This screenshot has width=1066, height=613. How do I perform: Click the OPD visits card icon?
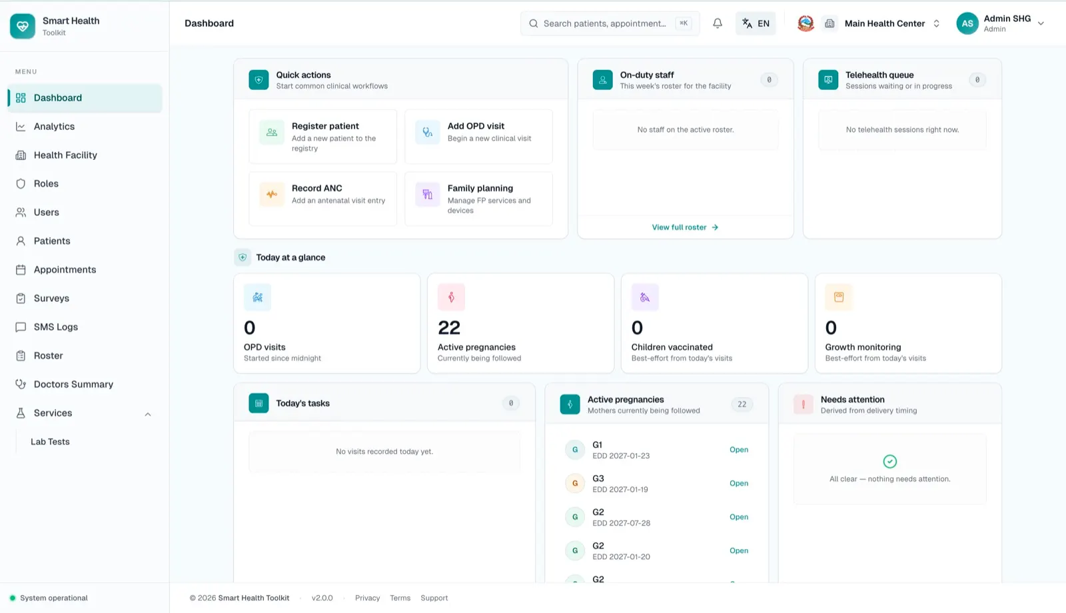click(257, 297)
